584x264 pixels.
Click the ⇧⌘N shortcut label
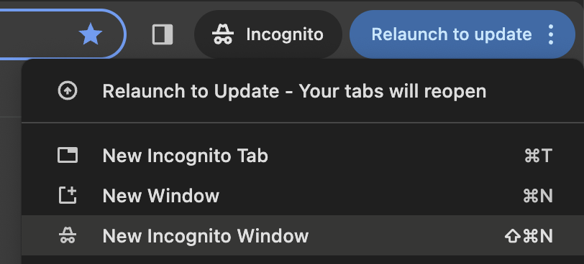point(529,236)
